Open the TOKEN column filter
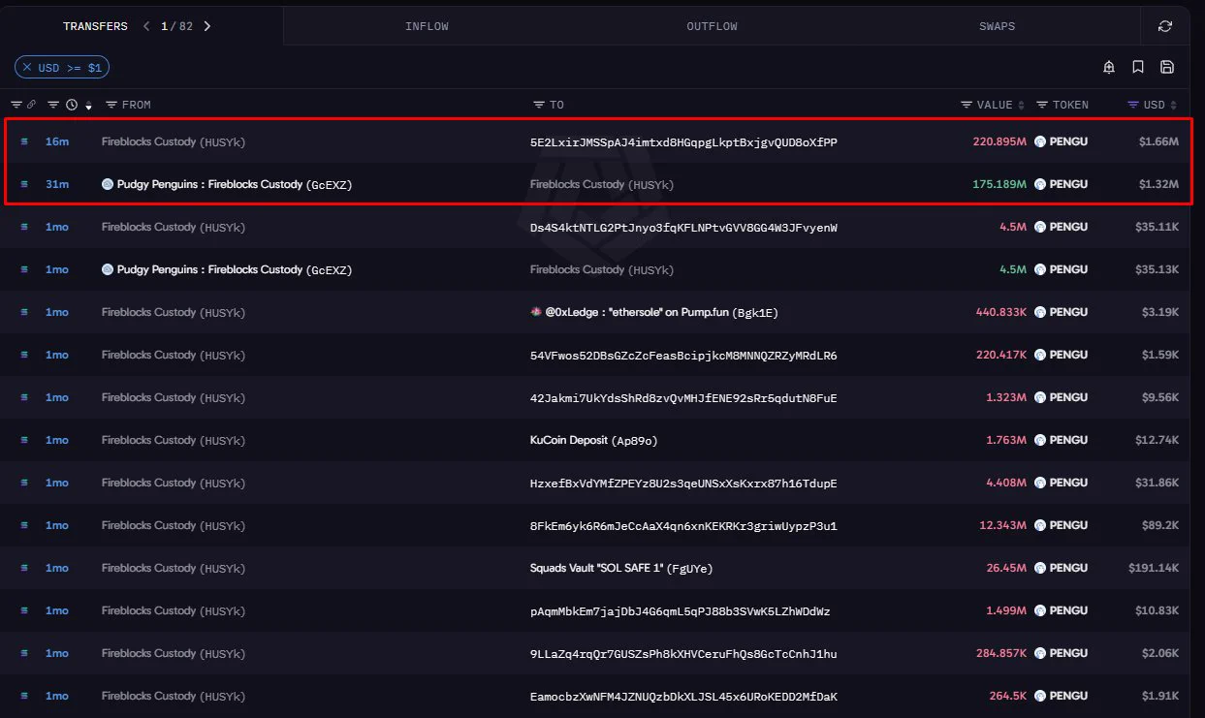Image resolution: width=1205 pixels, height=718 pixels. pos(1042,105)
